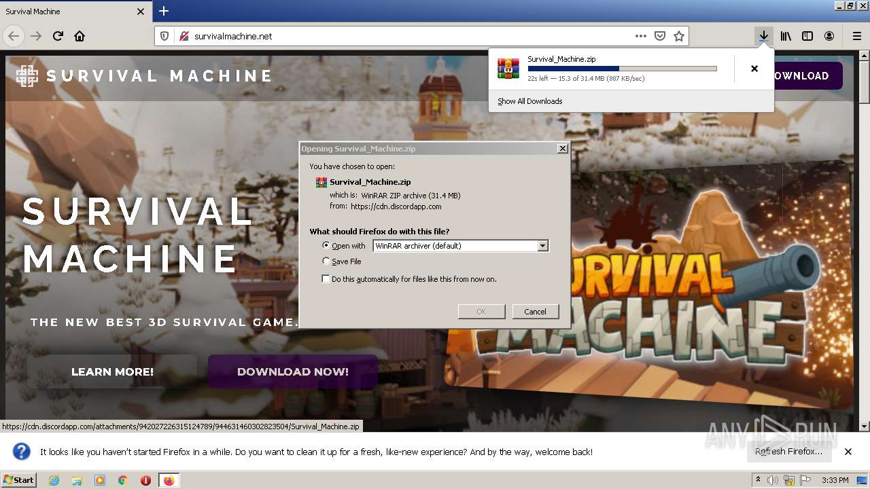Cancel the Survival_Machine.zip download in panel
The image size is (870, 489).
[754, 69]
